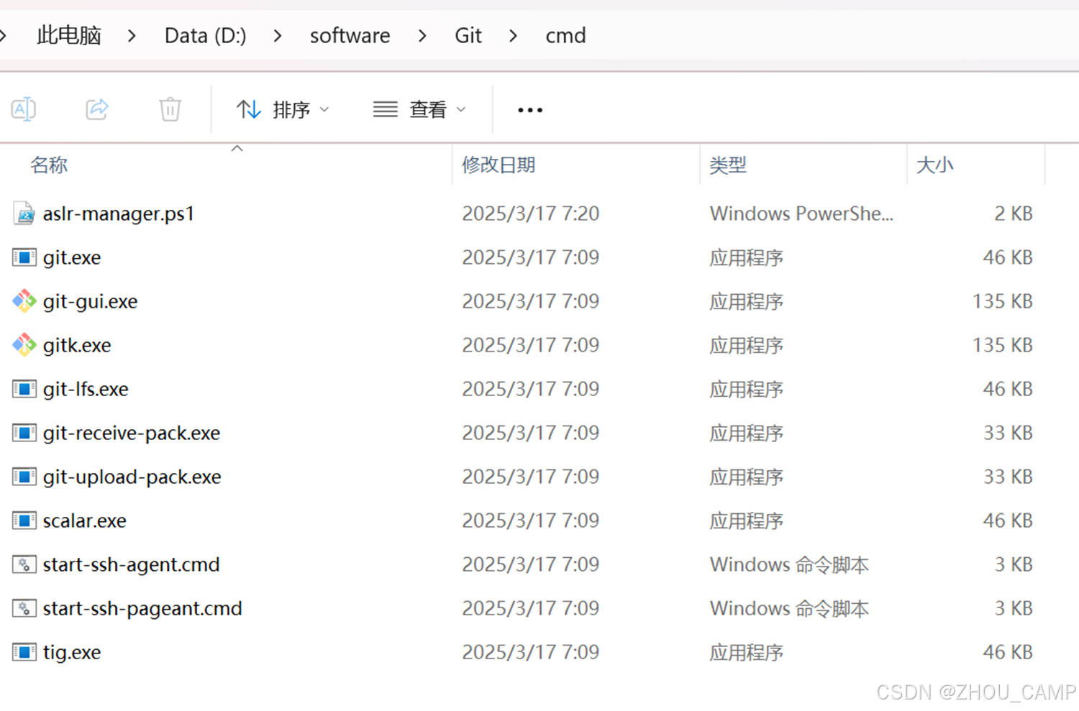Open the 排序 sort dropdown
Viewport: 1079px width, 711px height.
point(283,109)
